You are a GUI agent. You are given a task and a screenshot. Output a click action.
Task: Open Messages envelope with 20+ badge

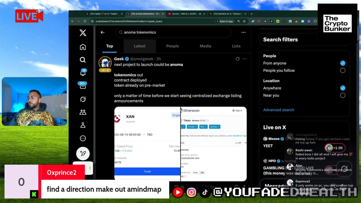coord(83,86)
